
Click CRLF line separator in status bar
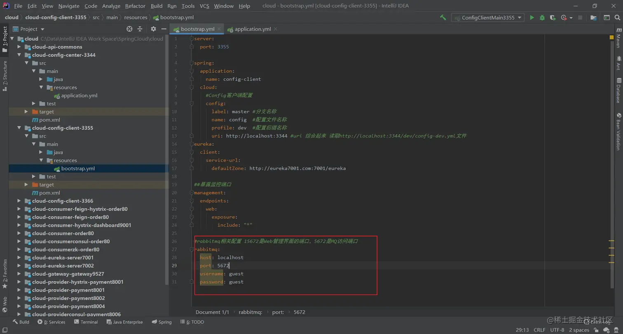point(539,330)
